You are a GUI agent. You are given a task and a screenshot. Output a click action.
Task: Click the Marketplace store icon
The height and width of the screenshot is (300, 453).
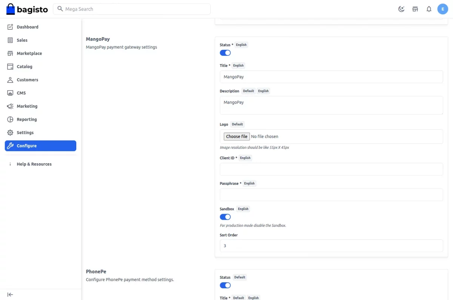[10, 53]
